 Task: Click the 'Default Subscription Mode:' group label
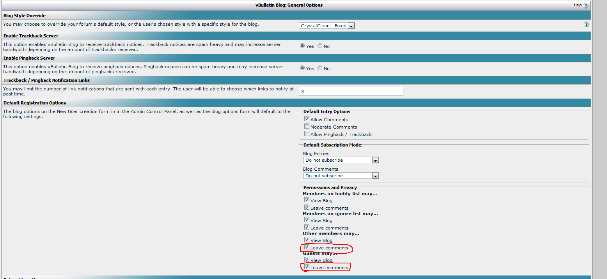pyautogui.click(x=333, y=145)
